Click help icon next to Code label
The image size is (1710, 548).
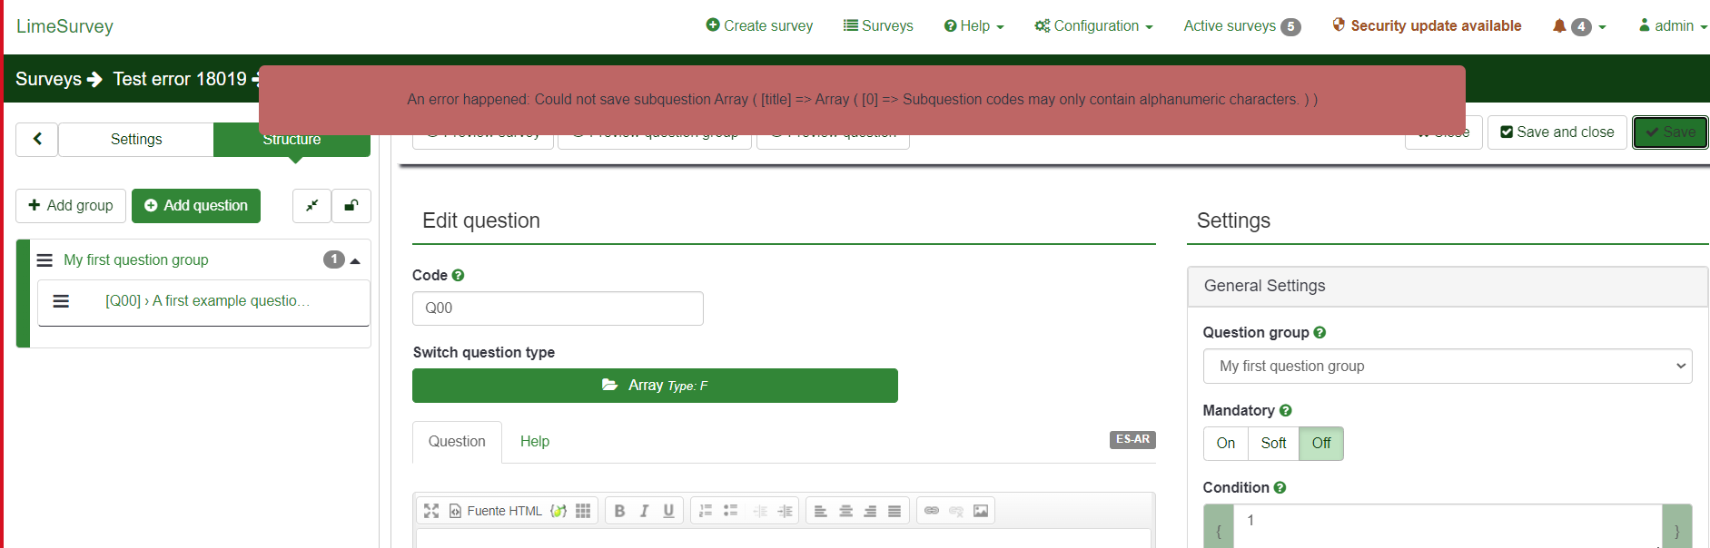pos(458,275)
